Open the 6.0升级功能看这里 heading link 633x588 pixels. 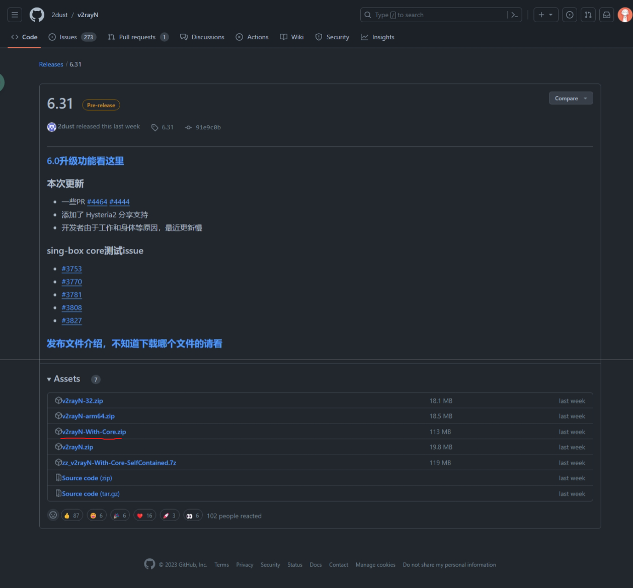point(85,161)
